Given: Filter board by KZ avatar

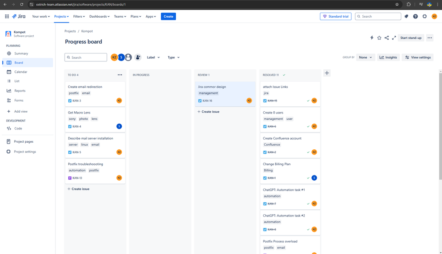Looking at the screenshot, I should [x=114, y=57].
